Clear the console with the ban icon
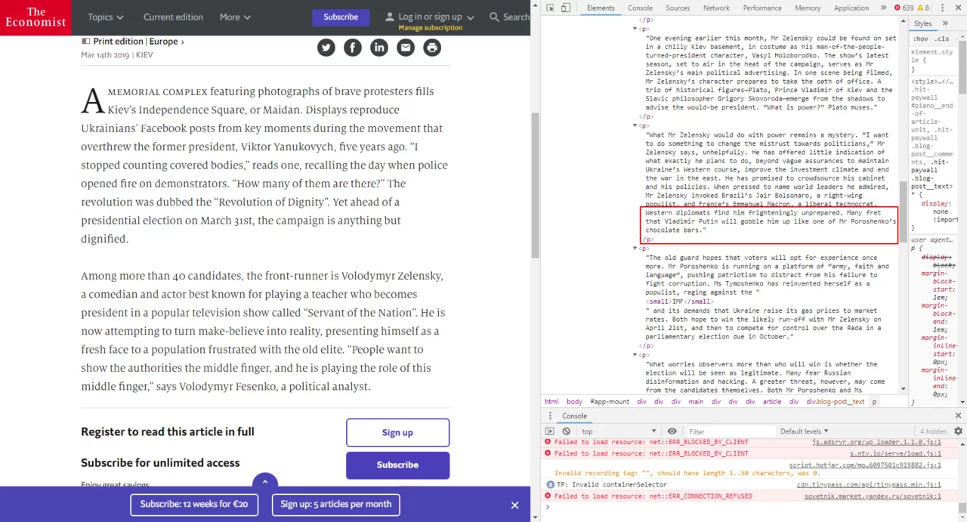Viewport: 967px width, 522px height. pyautogui.click(x=566, y=431)
